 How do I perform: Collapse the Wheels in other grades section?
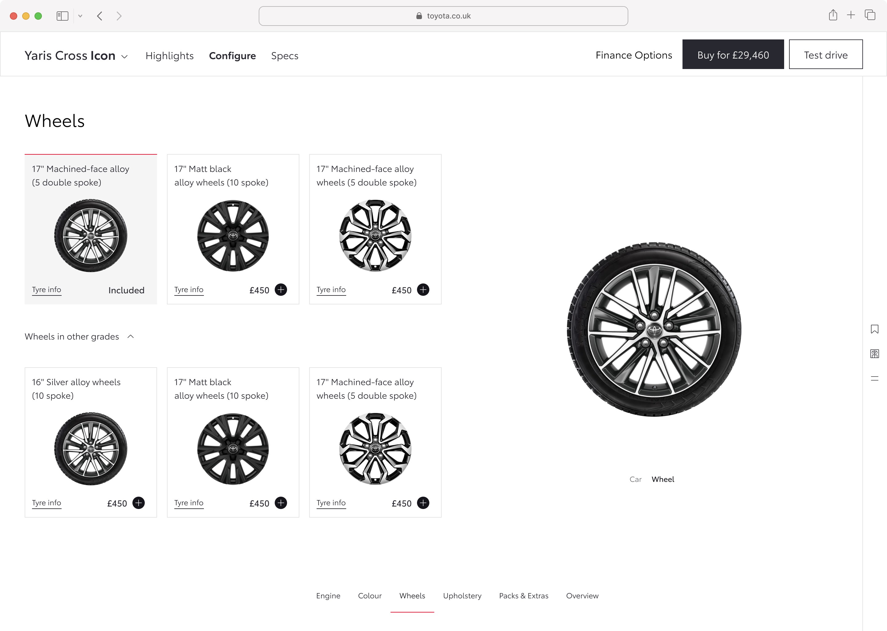[131, 336]
